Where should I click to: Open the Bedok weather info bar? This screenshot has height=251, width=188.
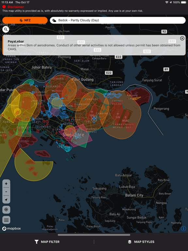pyautogui.click(x=117, y=20)
